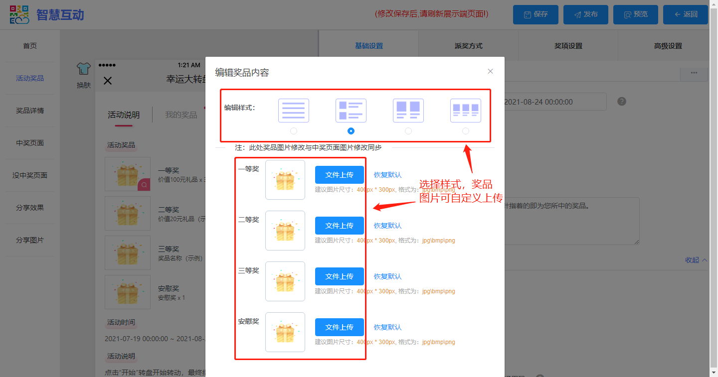The image size is (718, 377).
Task: Click 恢复默认 link for 二等奖
Action: click(x=387, y=226)
